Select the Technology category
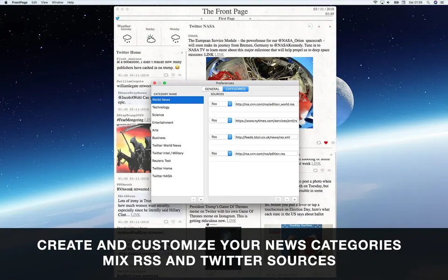 (177, 107)
